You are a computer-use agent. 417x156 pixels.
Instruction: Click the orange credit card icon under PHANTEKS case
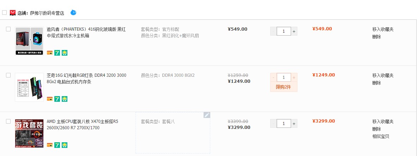pyautogui.click(x=50, y=53)
